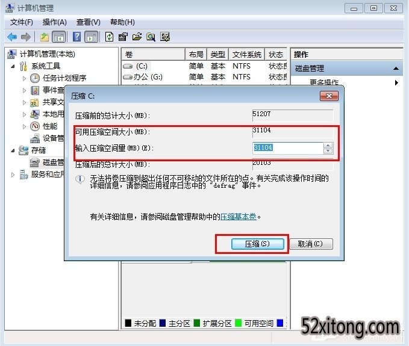Toggle the show/hide console tree icon

[x=59, y=37]
